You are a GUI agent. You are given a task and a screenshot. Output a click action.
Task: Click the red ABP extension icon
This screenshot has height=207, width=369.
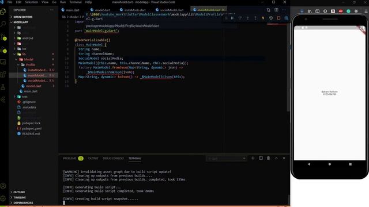point(341,11)
